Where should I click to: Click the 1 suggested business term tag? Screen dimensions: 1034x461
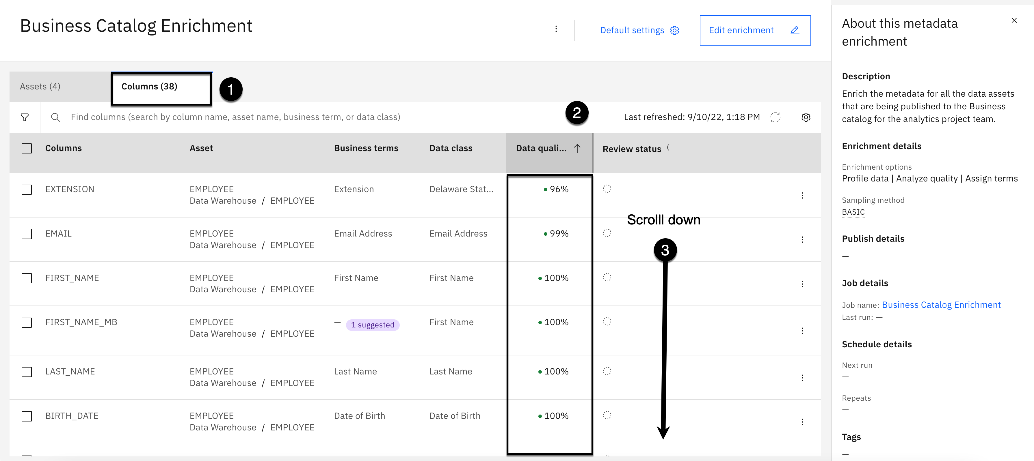pyautogui.click(x=373, y=325)
